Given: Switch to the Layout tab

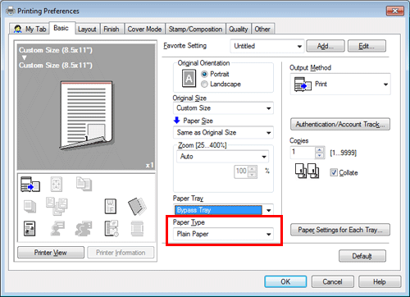Looking at the screenshot, I should pyautogui.click(x=87, y=29).
